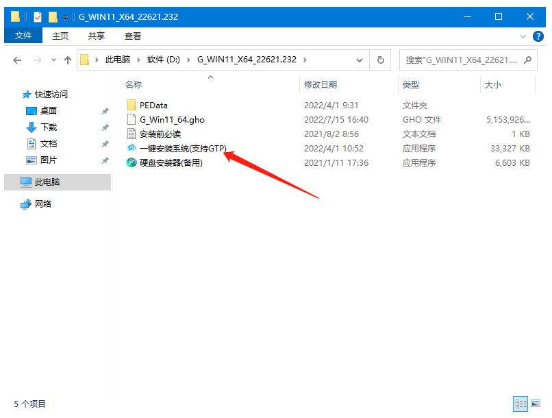Viewport: 552px width, 418px height.
Task: Select the PEData folder icon
Action: tap(131, 105)
